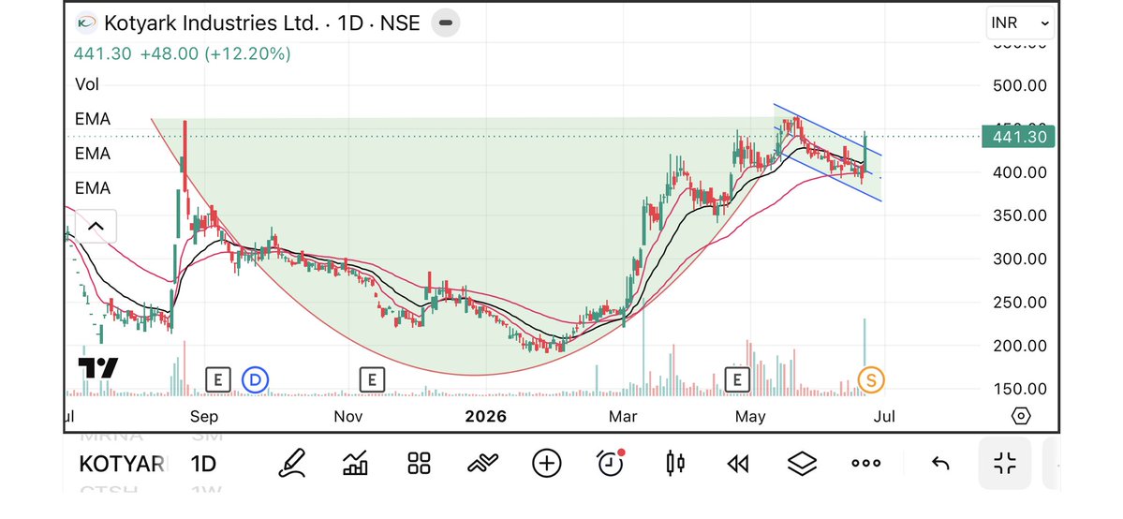Click the 441.30 current price tag

[x=1018, y=136]
